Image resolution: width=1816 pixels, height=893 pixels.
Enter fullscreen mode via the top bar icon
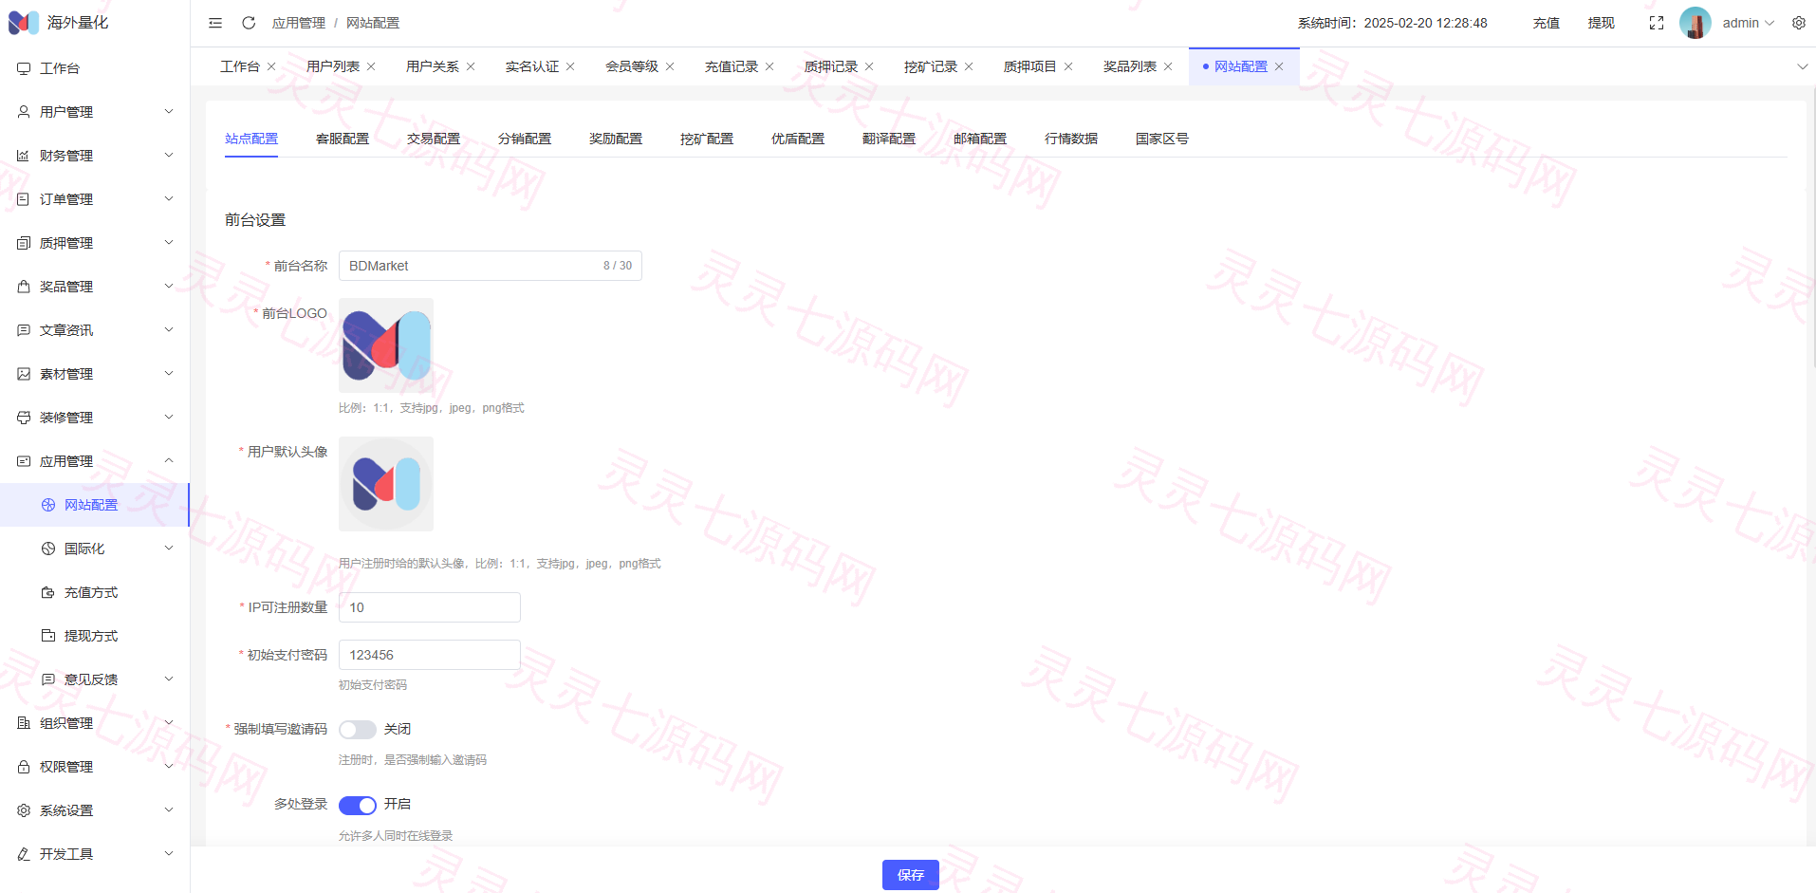point(1657,23)
